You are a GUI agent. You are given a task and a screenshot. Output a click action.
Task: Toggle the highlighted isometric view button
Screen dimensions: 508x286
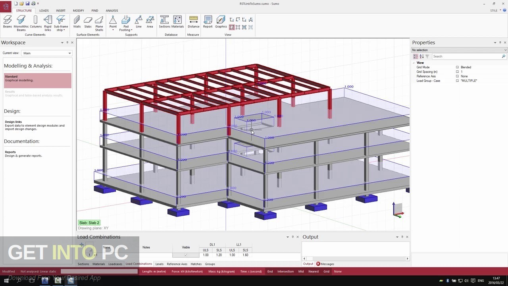pos(232,27)
